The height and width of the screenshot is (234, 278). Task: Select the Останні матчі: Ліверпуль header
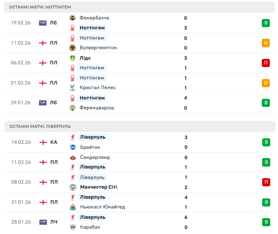[40, 126]
